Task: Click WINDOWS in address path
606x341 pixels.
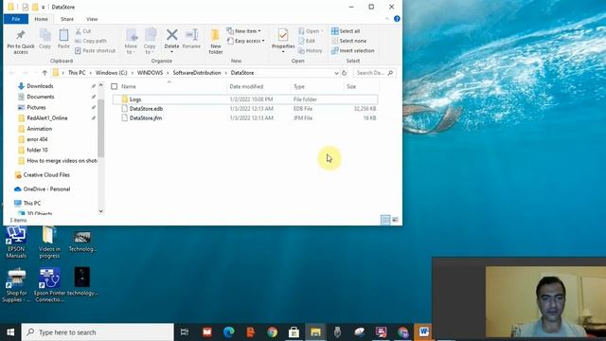Action: click(x=150, y=73)
